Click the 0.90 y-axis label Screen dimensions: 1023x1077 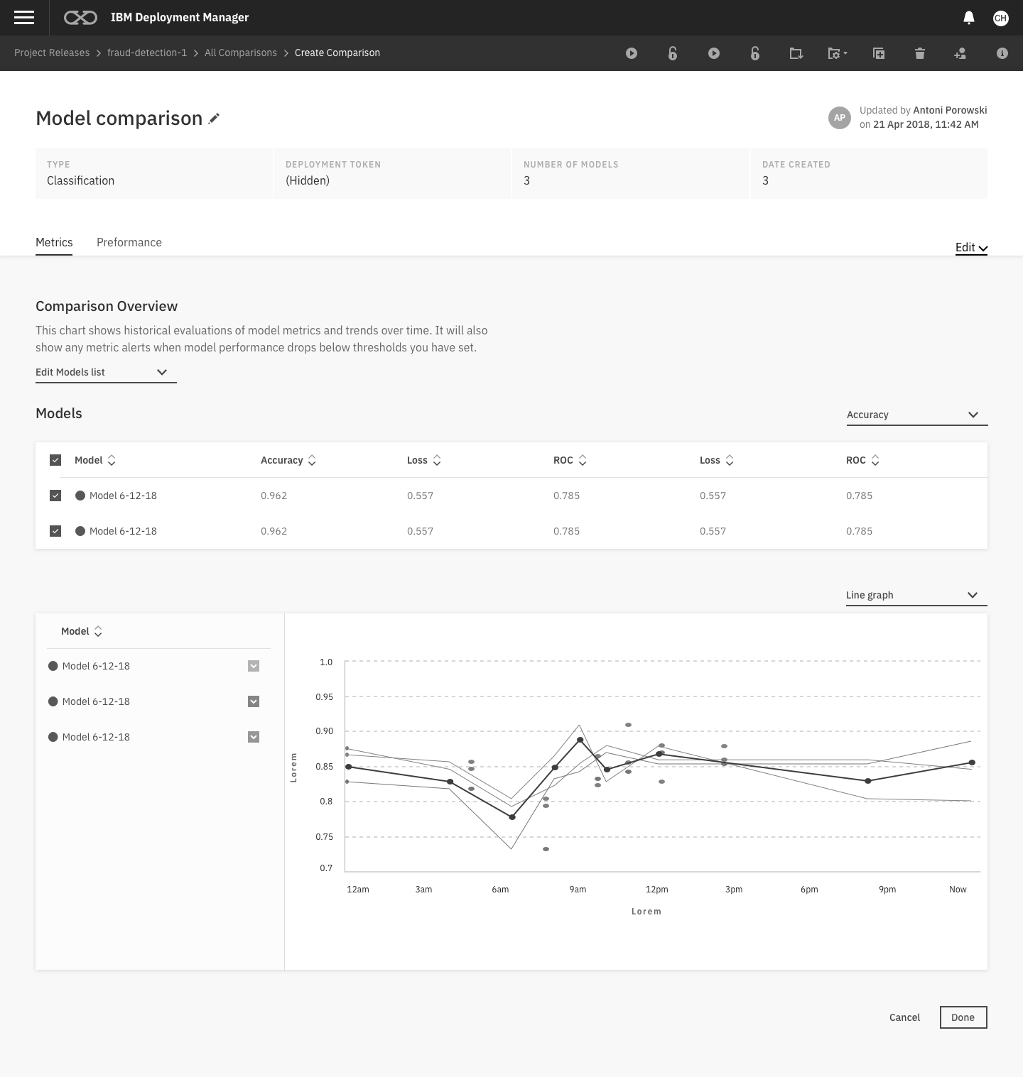click(x=324, y=731)
